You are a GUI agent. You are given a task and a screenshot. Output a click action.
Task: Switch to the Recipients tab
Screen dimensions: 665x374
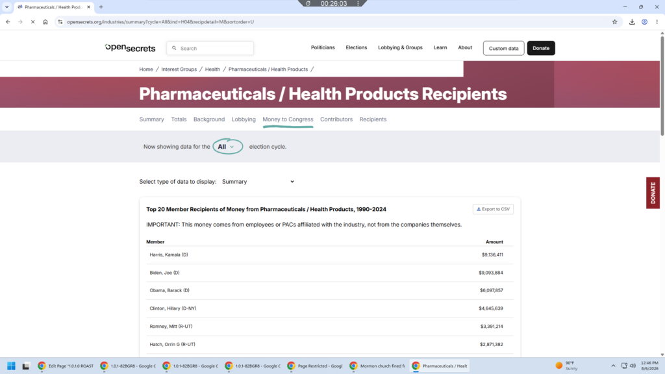pyautogui.click(x=373, y=119)
